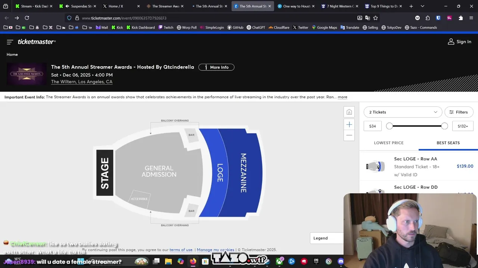Zoom out on the seat map
This screenshot has height=268, width=478.
[349, 135]
